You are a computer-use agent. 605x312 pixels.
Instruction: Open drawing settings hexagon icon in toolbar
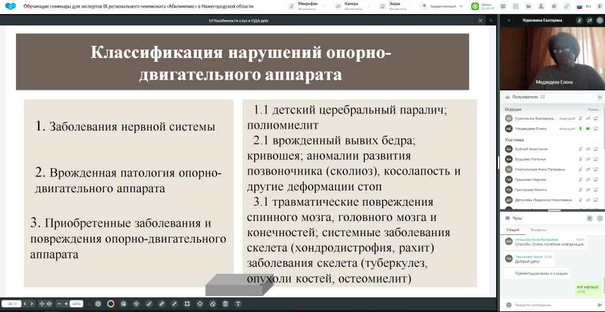click(x=98, y=304)
